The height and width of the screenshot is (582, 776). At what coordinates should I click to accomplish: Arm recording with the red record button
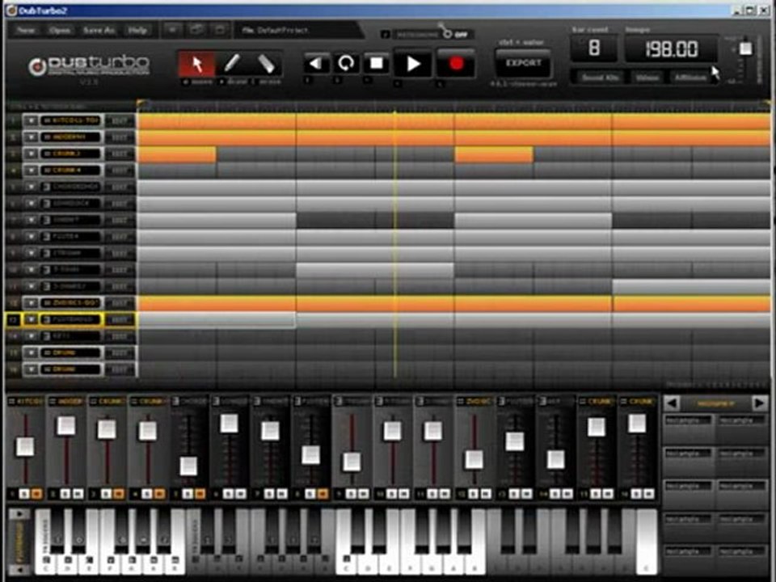(x=456, y=64)
